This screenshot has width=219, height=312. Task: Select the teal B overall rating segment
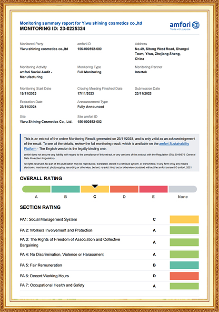pos(66,189)
